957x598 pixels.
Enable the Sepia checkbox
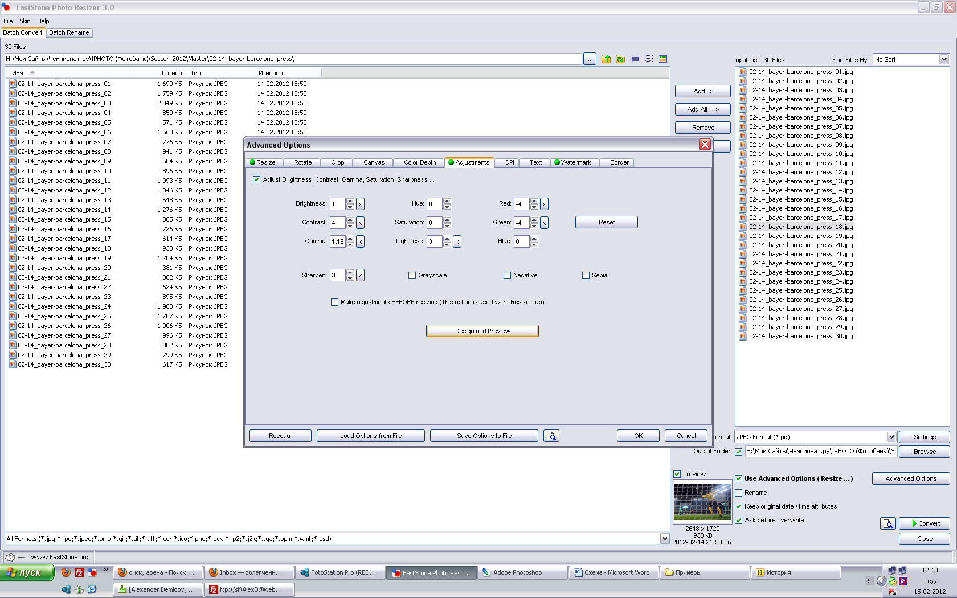point(586,275)
